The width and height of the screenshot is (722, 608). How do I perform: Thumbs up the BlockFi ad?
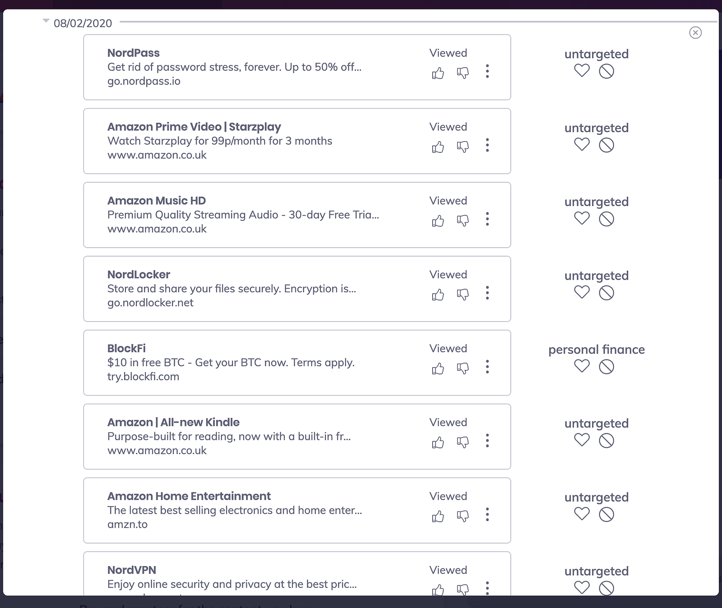pyautogui.click(x=438, y=368)
